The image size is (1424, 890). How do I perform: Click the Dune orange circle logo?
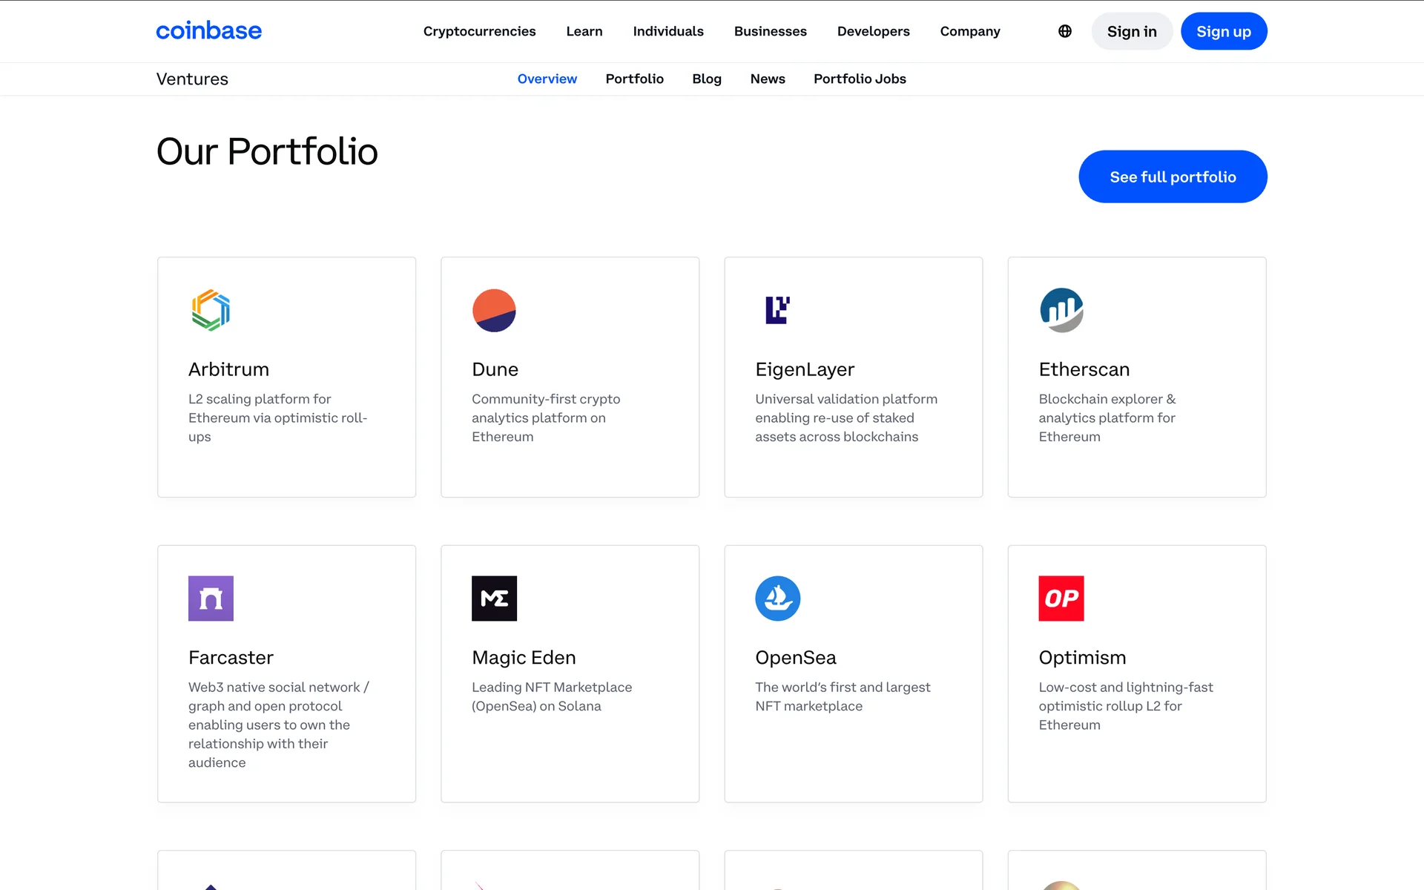click(494, 310)
